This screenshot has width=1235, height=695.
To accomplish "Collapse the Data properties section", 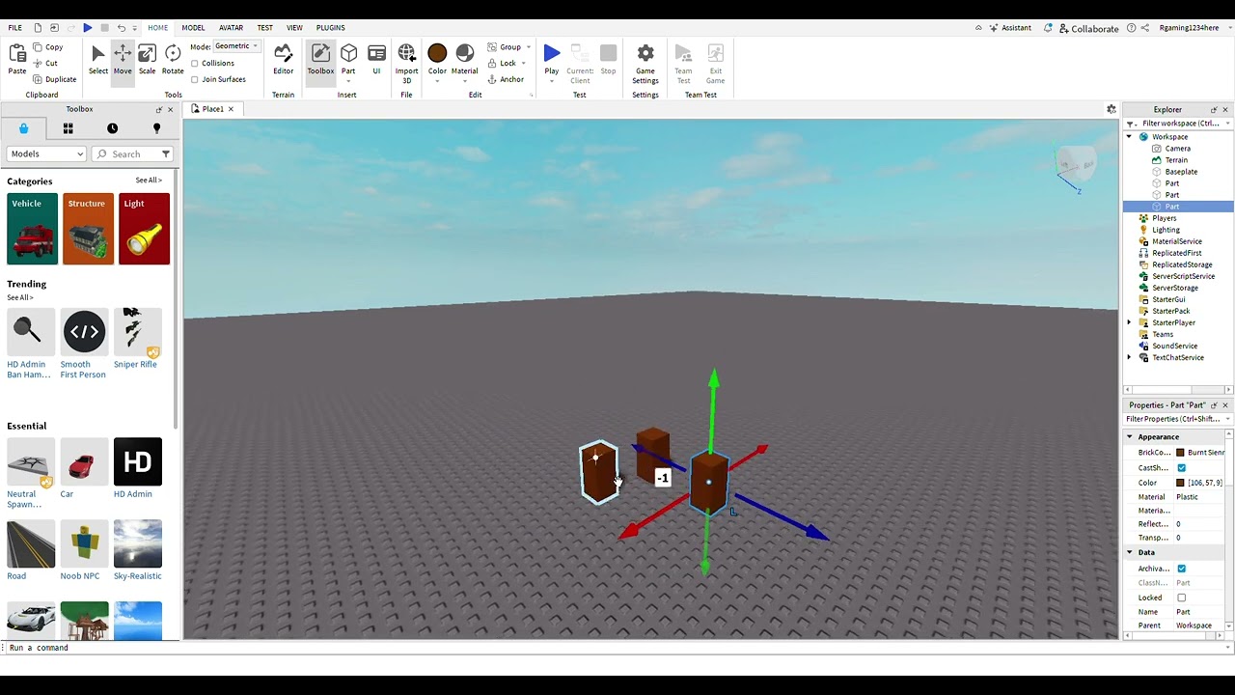I will pyautogui.click(x=1130, y=552).
